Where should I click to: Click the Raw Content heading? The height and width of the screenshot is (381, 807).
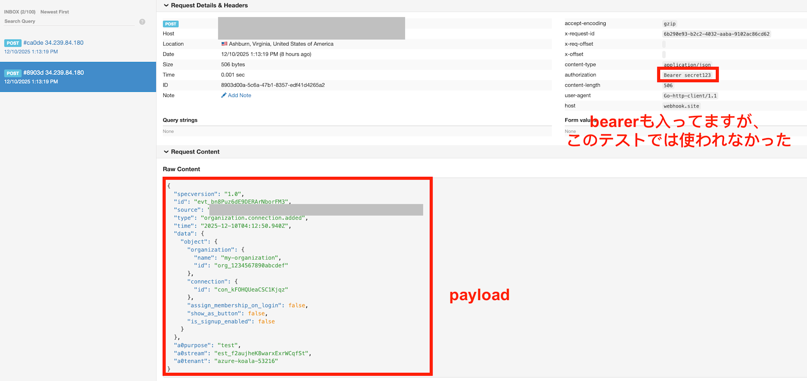(x=182, y=169)
